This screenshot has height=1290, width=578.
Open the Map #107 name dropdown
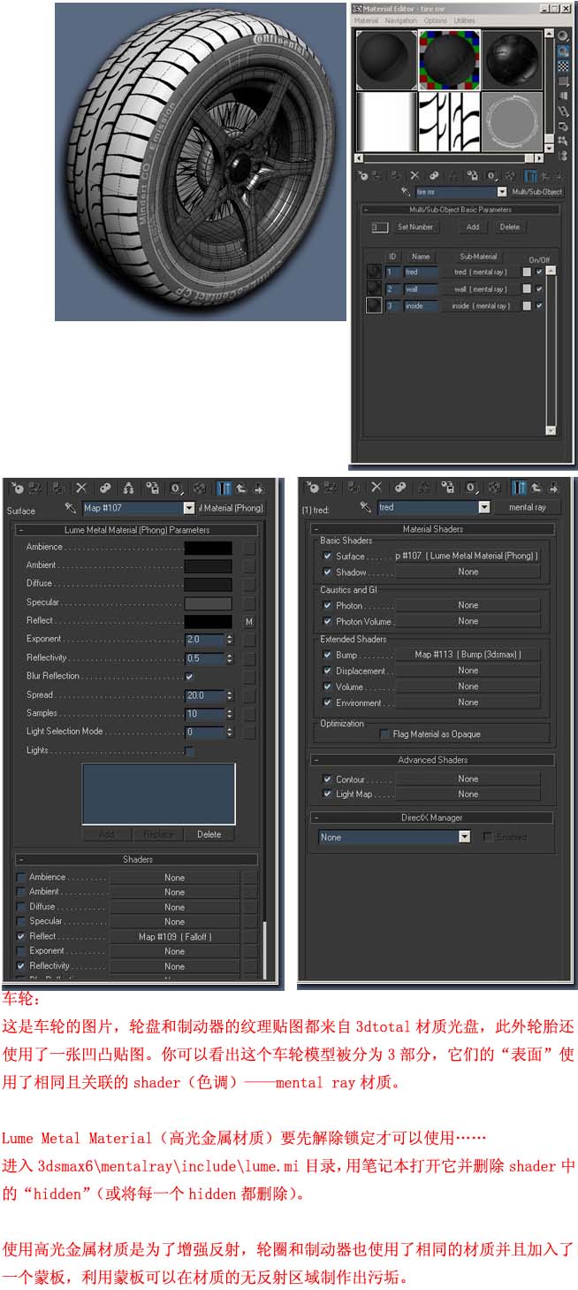click(x=189, y=508)
